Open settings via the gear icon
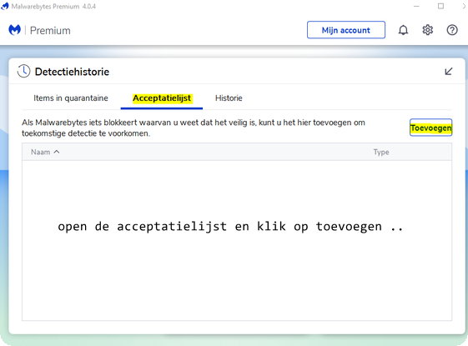468x346 pixels. pyautogui.click(x=428, y=30)
